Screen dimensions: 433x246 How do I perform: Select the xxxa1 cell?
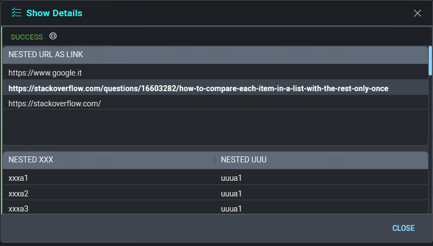(x=19, y=177)
